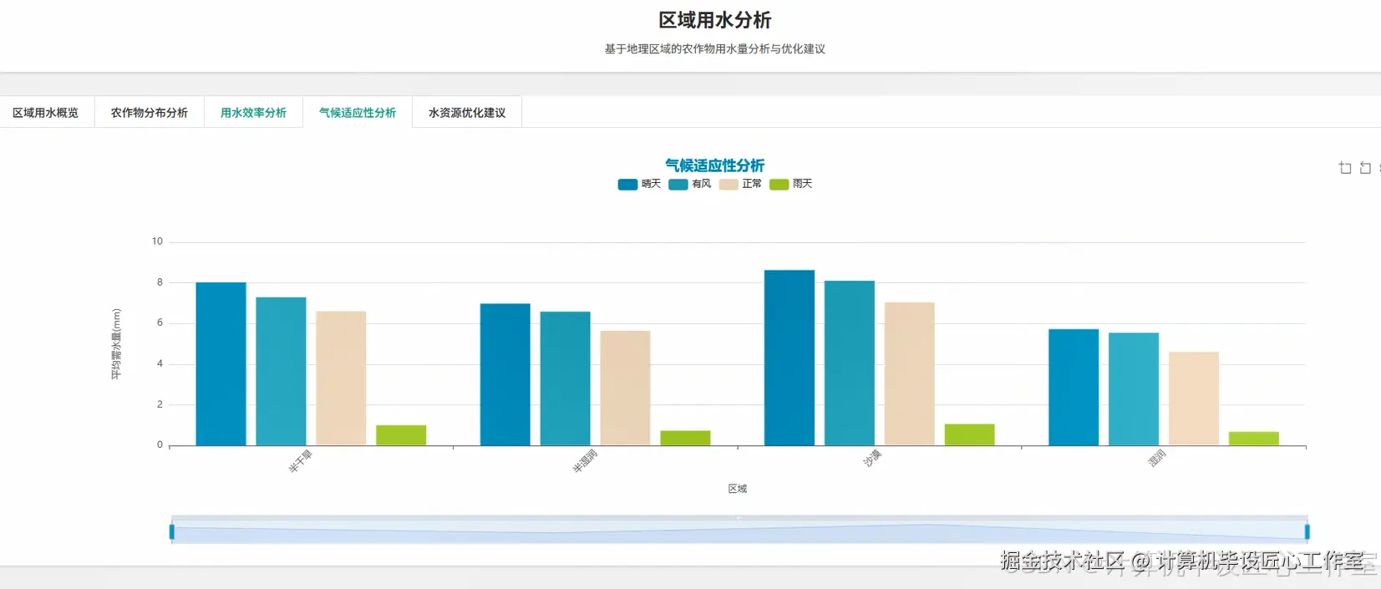Click the chart title 气候适应性分析
1381x589 pixels.
(715, 165)
